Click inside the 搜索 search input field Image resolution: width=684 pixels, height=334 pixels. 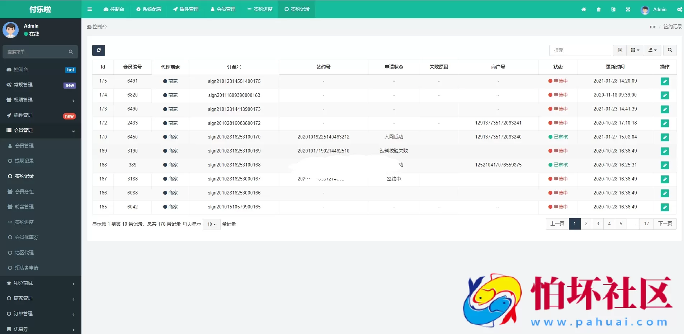point(580,50)
